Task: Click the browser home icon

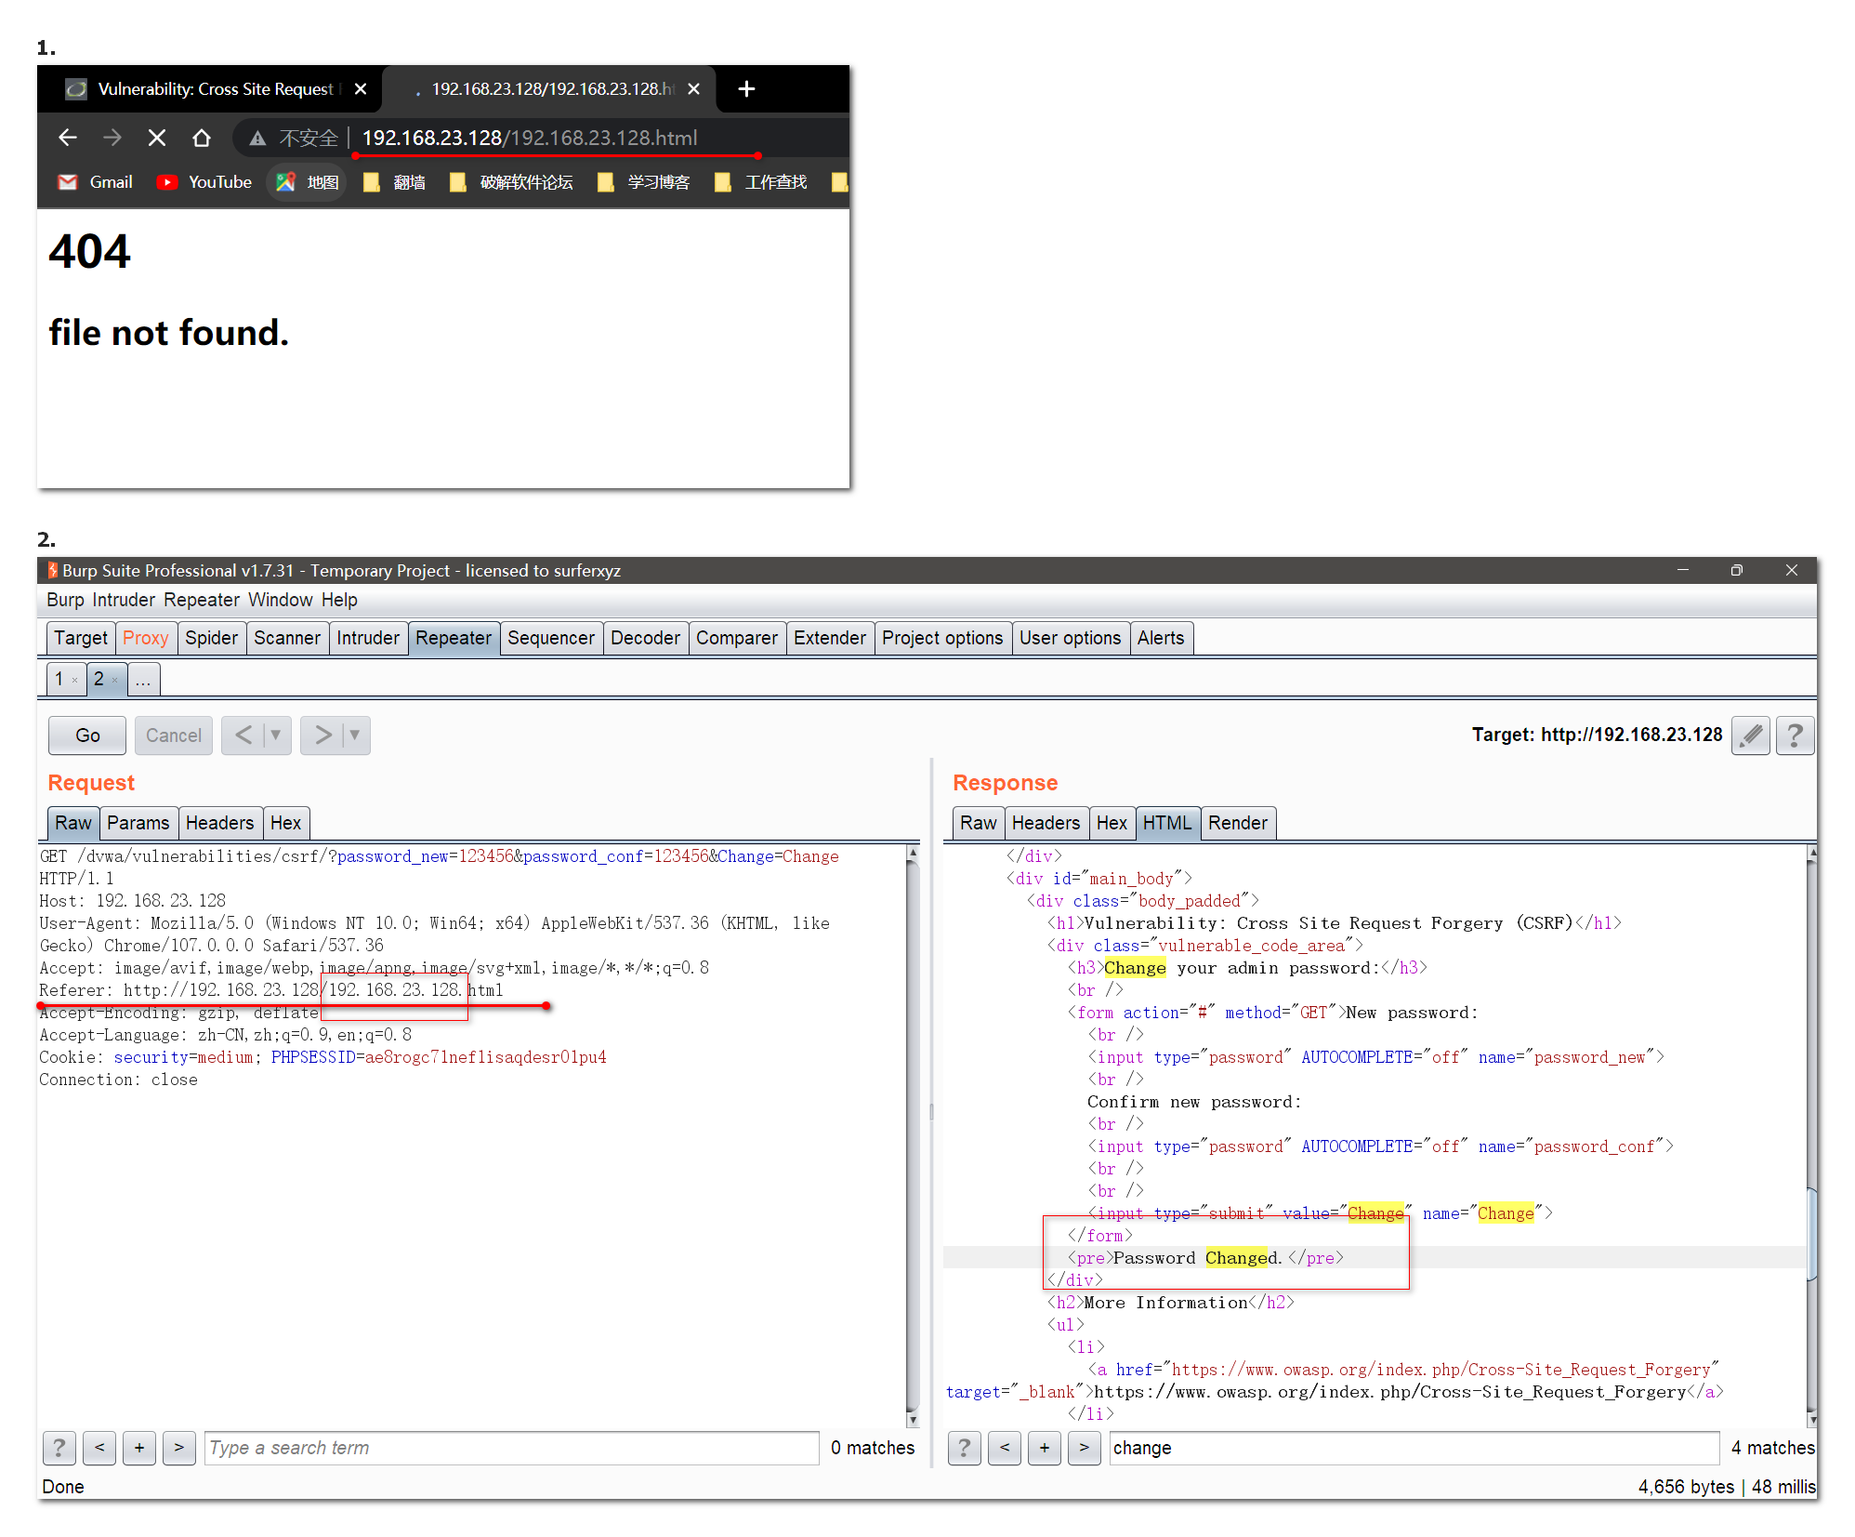Action: pos(201,138)
